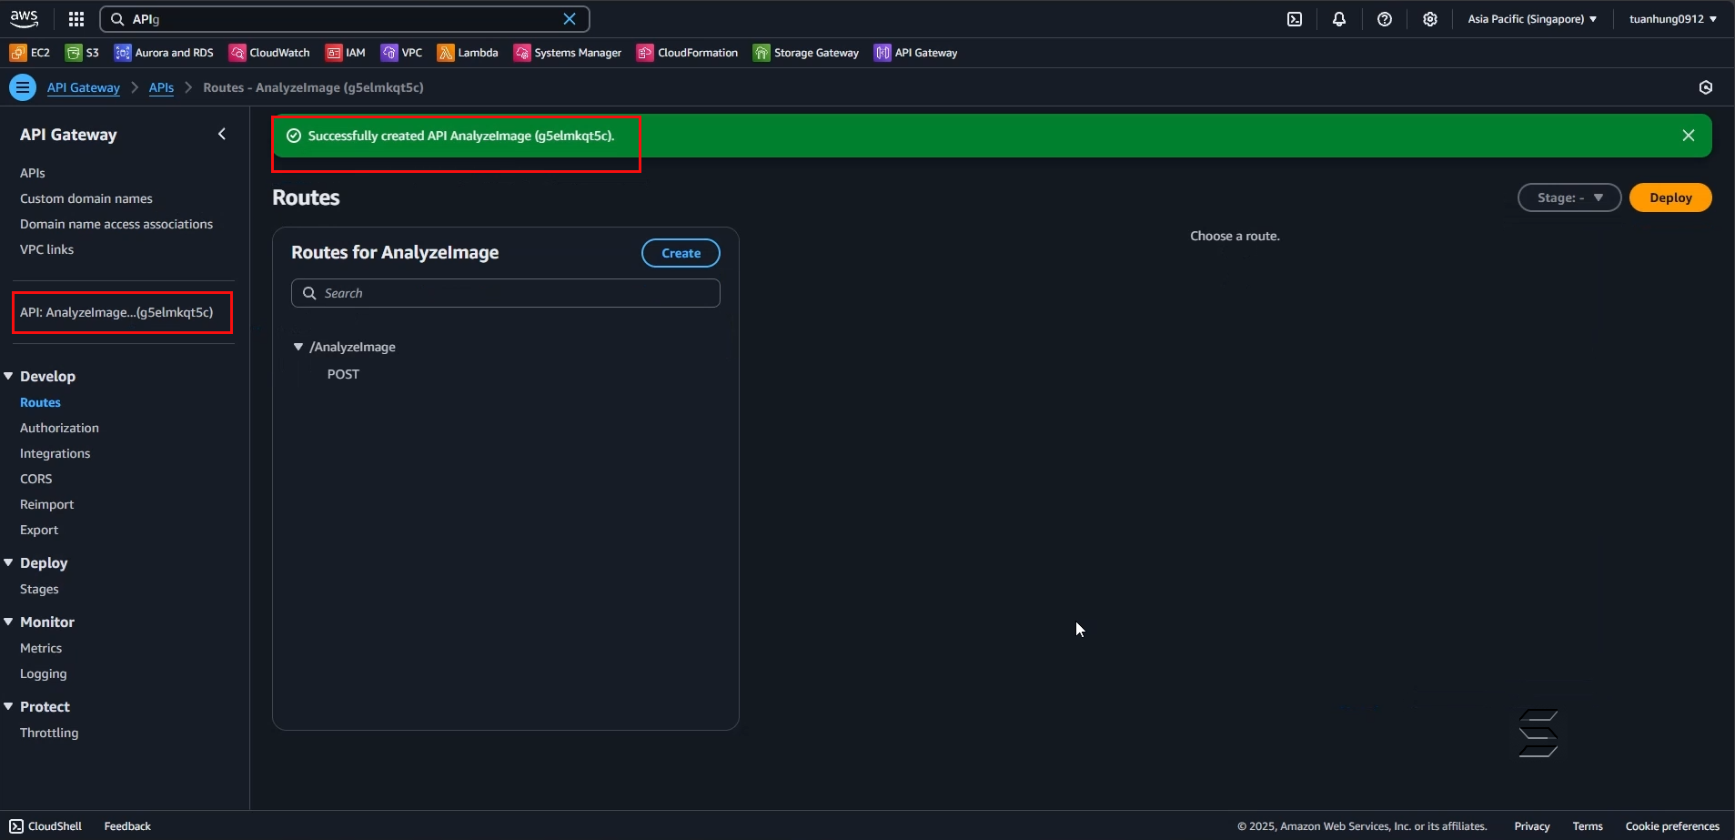Click the Deploy button
1735x840 pixels.
1670,197
